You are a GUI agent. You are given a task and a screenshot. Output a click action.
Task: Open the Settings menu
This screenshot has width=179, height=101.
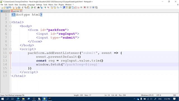point(39,5)
